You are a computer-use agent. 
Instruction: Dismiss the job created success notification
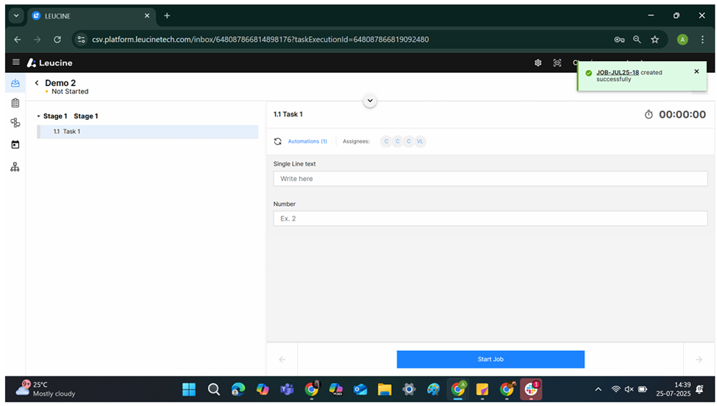[696, 71]
